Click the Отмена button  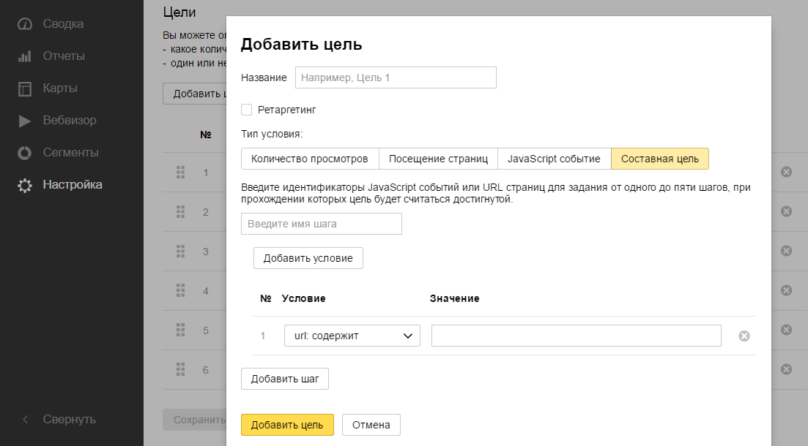[371, 425]
